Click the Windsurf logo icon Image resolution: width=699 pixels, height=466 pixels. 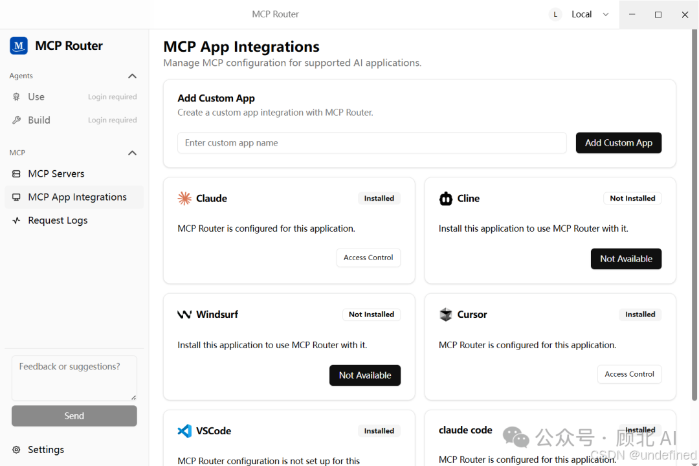(184, 315)
